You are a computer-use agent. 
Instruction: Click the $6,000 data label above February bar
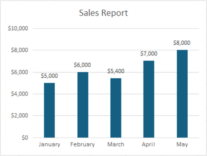point(82,65)
